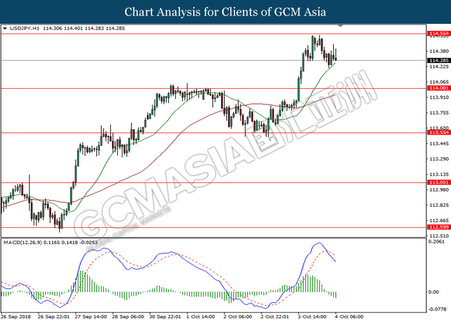Click the 112.510 price axis value
Image resolution: width=451 pixels, height=322 pixels.
439,236
